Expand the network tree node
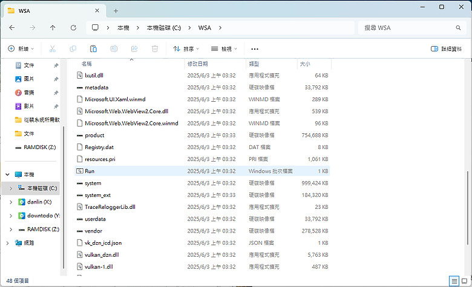 pos(7,243)
